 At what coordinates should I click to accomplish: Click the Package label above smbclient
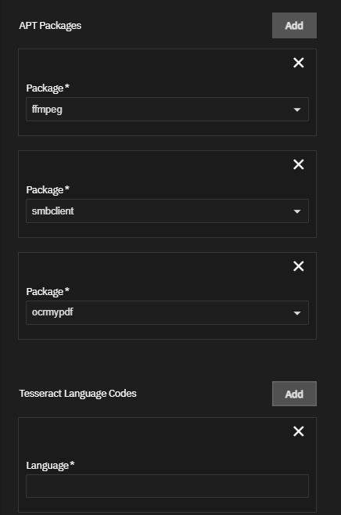click(48, 190)
